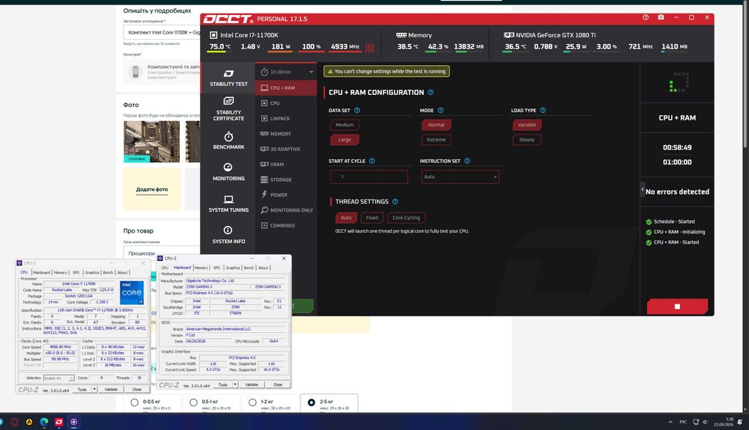
Task: Open the Stability Certificate section
Action: [228, 109]
